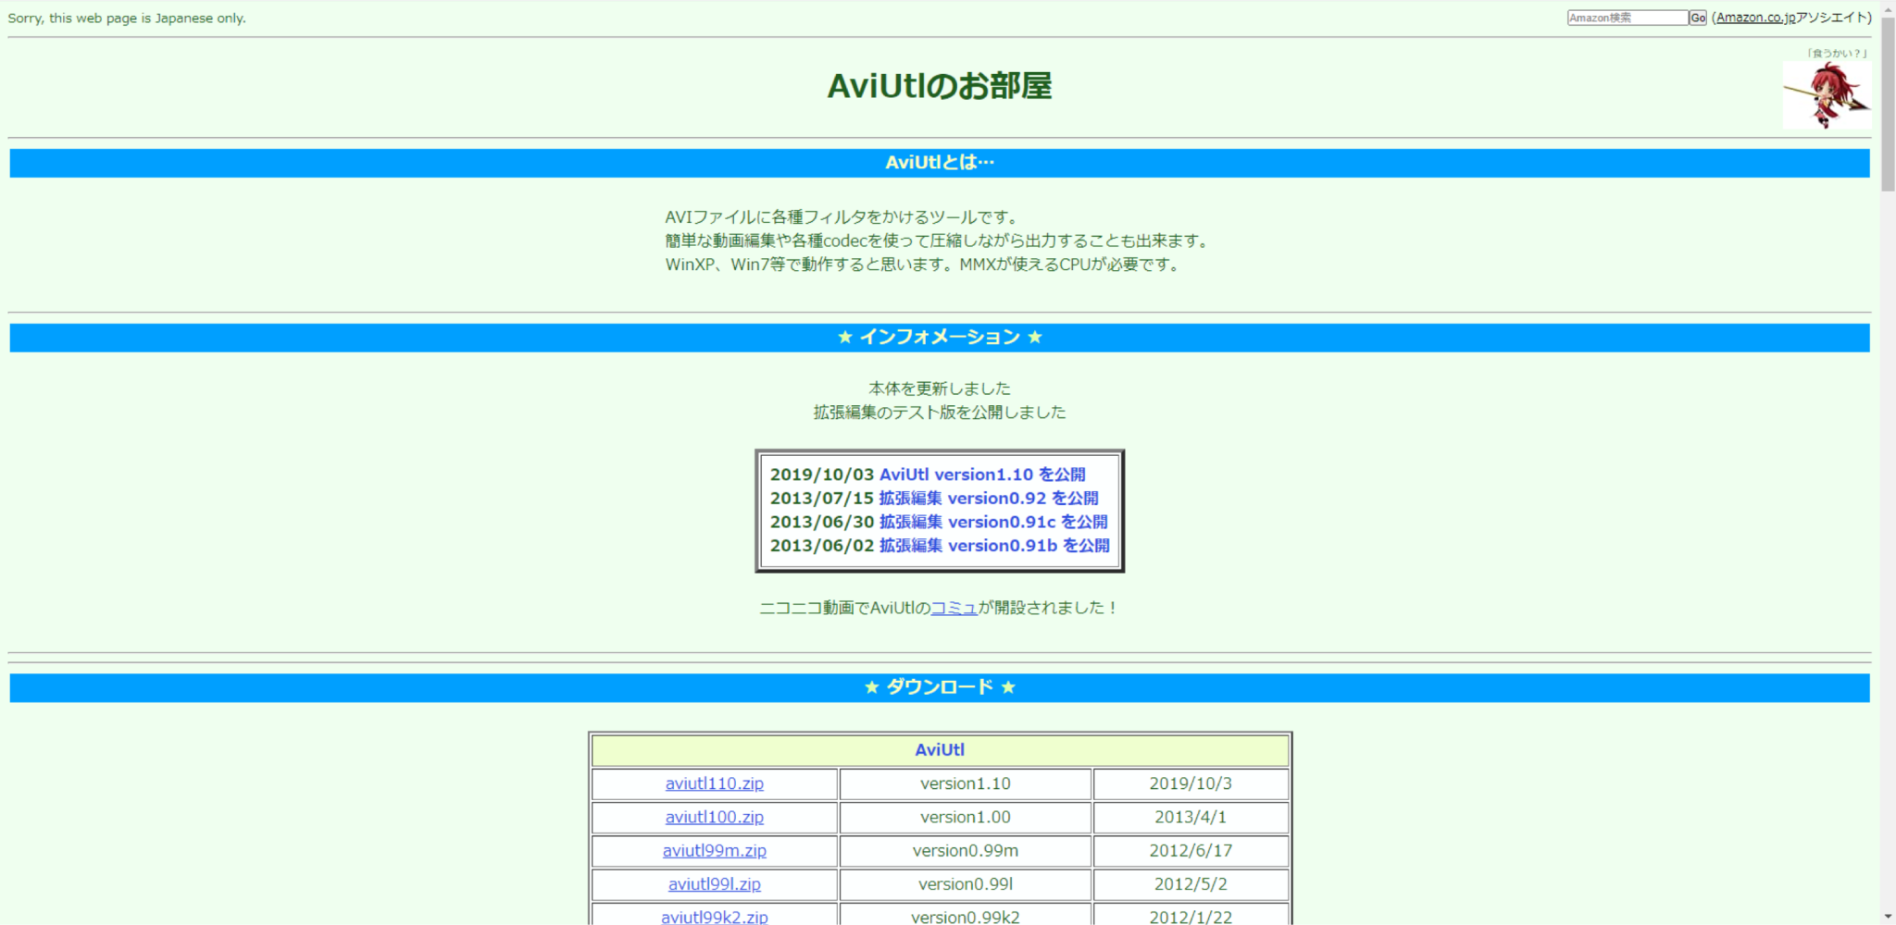Click the Amazon検索 search input field
The image size is (1896, 925).
(x=1626, y=17)
